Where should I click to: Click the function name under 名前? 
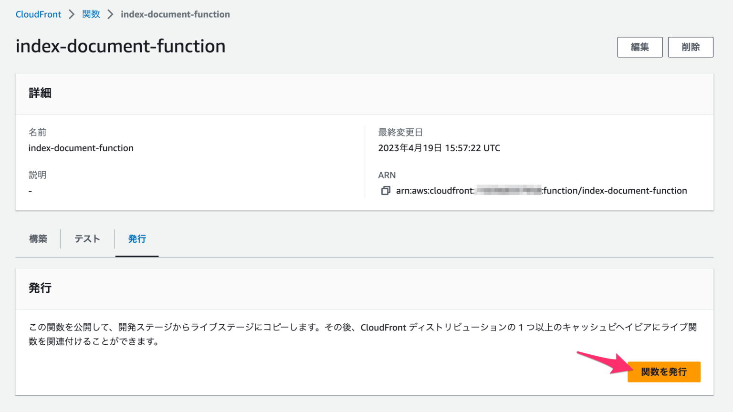coord(81,148)
